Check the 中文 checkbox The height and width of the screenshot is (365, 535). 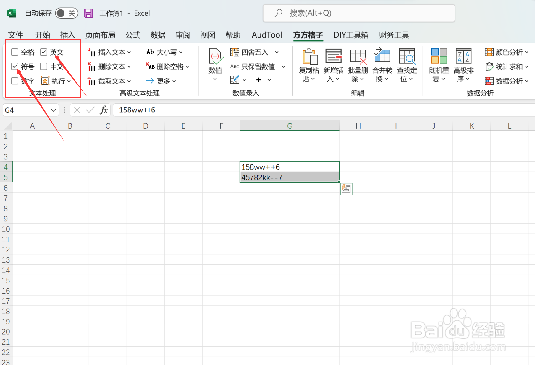pos(44,66)
